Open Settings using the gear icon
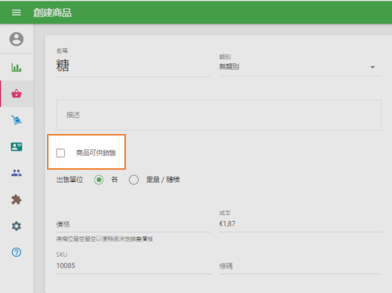This screenshot has width=392, height=293. point(16,226)
